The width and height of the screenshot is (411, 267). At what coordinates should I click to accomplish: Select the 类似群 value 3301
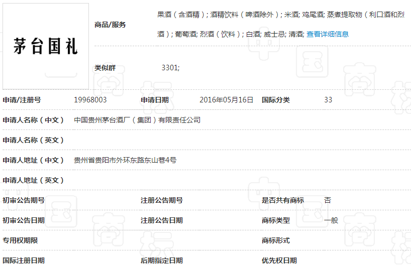[170, 68]
